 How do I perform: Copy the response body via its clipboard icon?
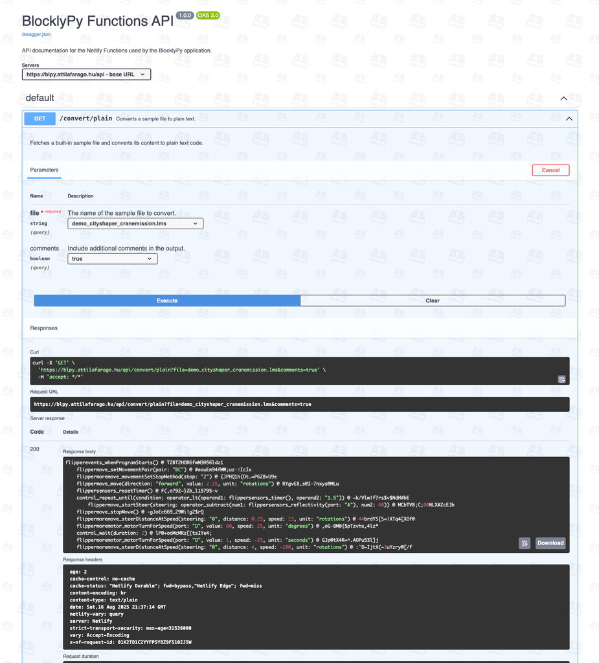pyautogui.click(x=526, y=543)
